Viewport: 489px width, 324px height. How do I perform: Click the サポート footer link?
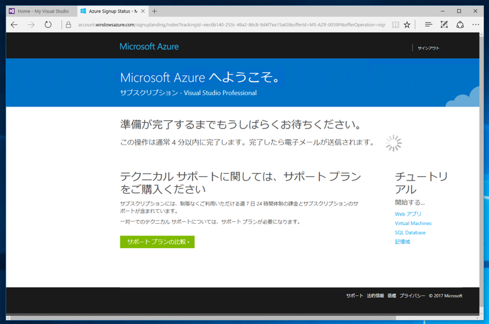tap(355, 296)
